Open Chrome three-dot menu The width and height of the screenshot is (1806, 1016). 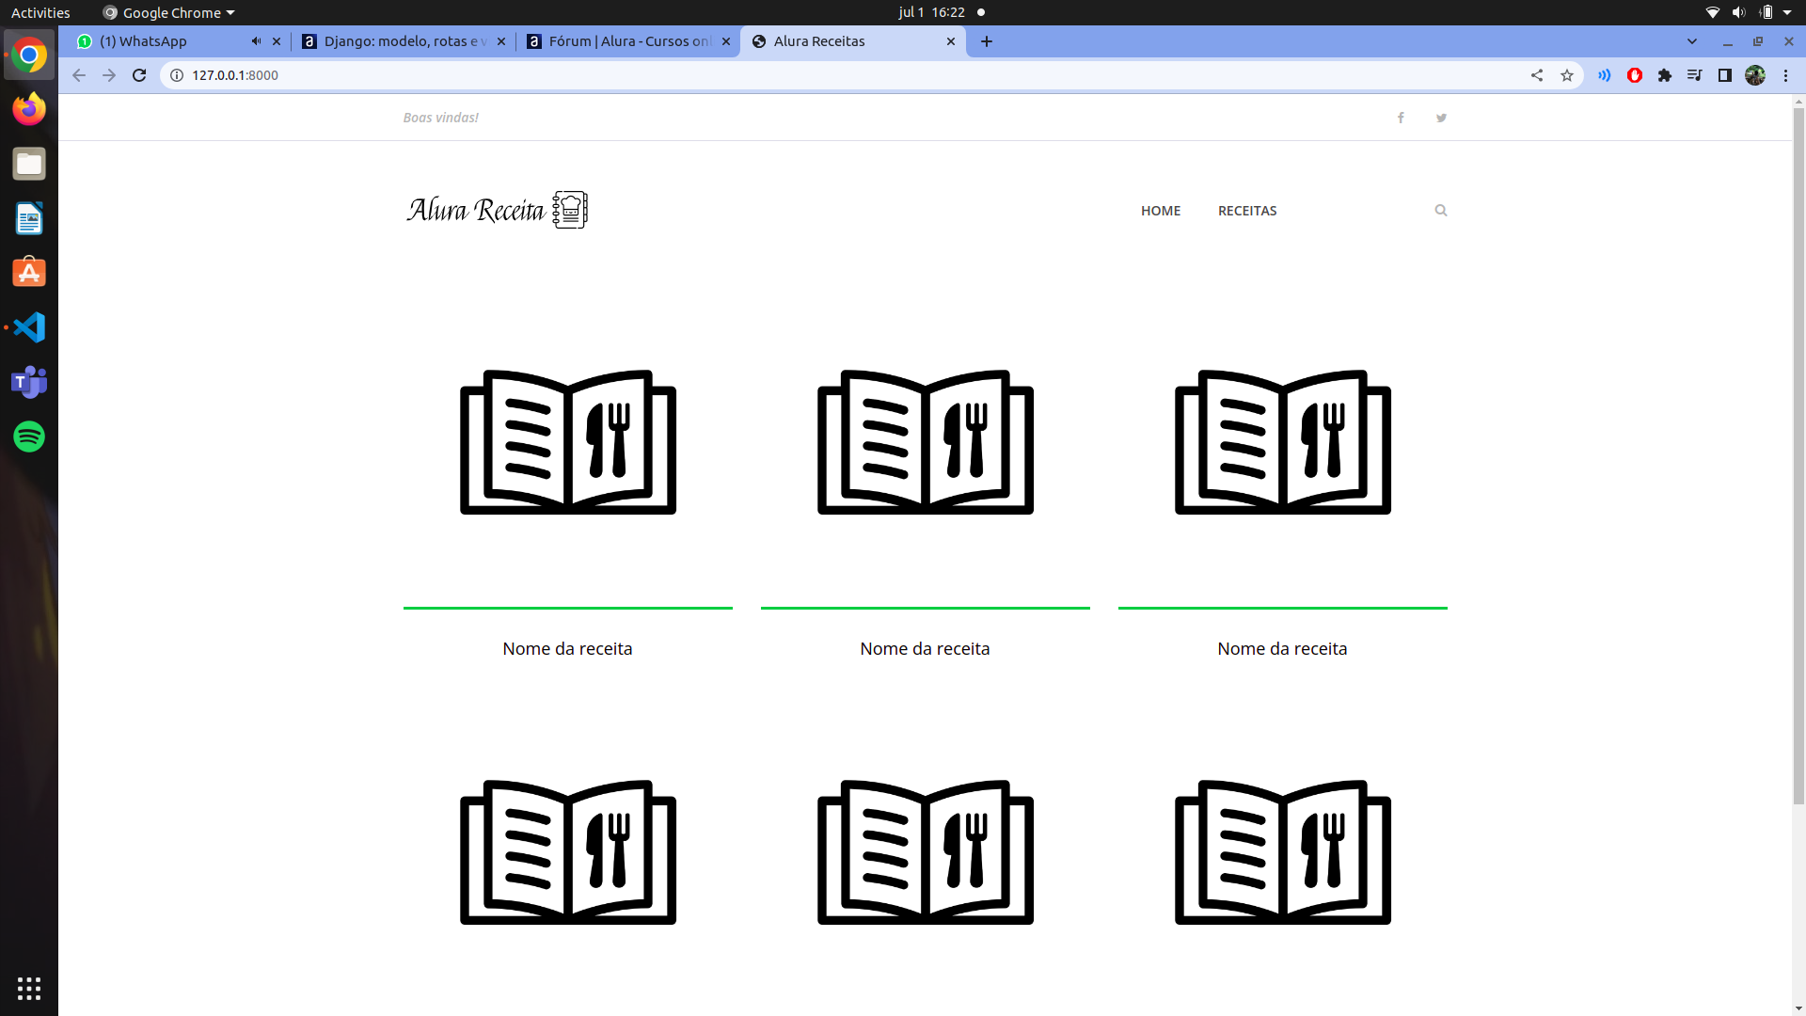pyautogui.click(x=1785, y=75)
